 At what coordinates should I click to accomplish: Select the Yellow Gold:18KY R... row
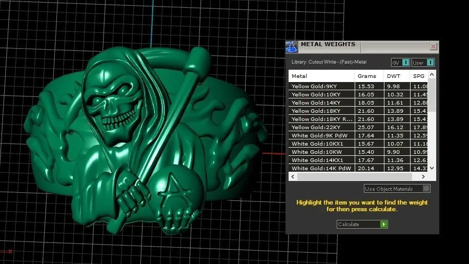tap(358, 119)
